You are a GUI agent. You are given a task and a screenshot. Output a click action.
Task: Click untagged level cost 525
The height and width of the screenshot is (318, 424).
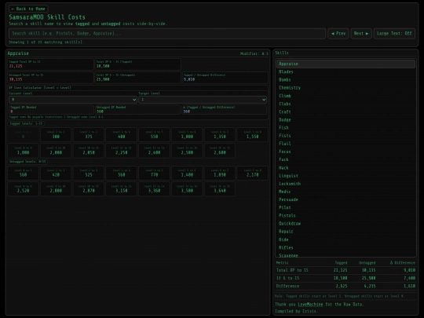[x=89, y=173]
